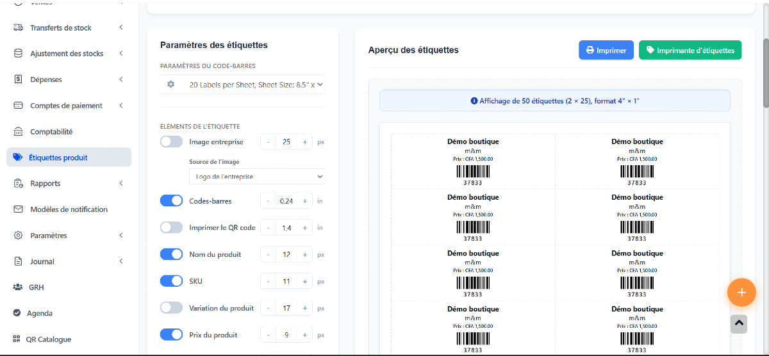Viewport: 769px width, 356px height.
Task: Click the Imprimante d'étiquettes button
Action: coord(690,50)
